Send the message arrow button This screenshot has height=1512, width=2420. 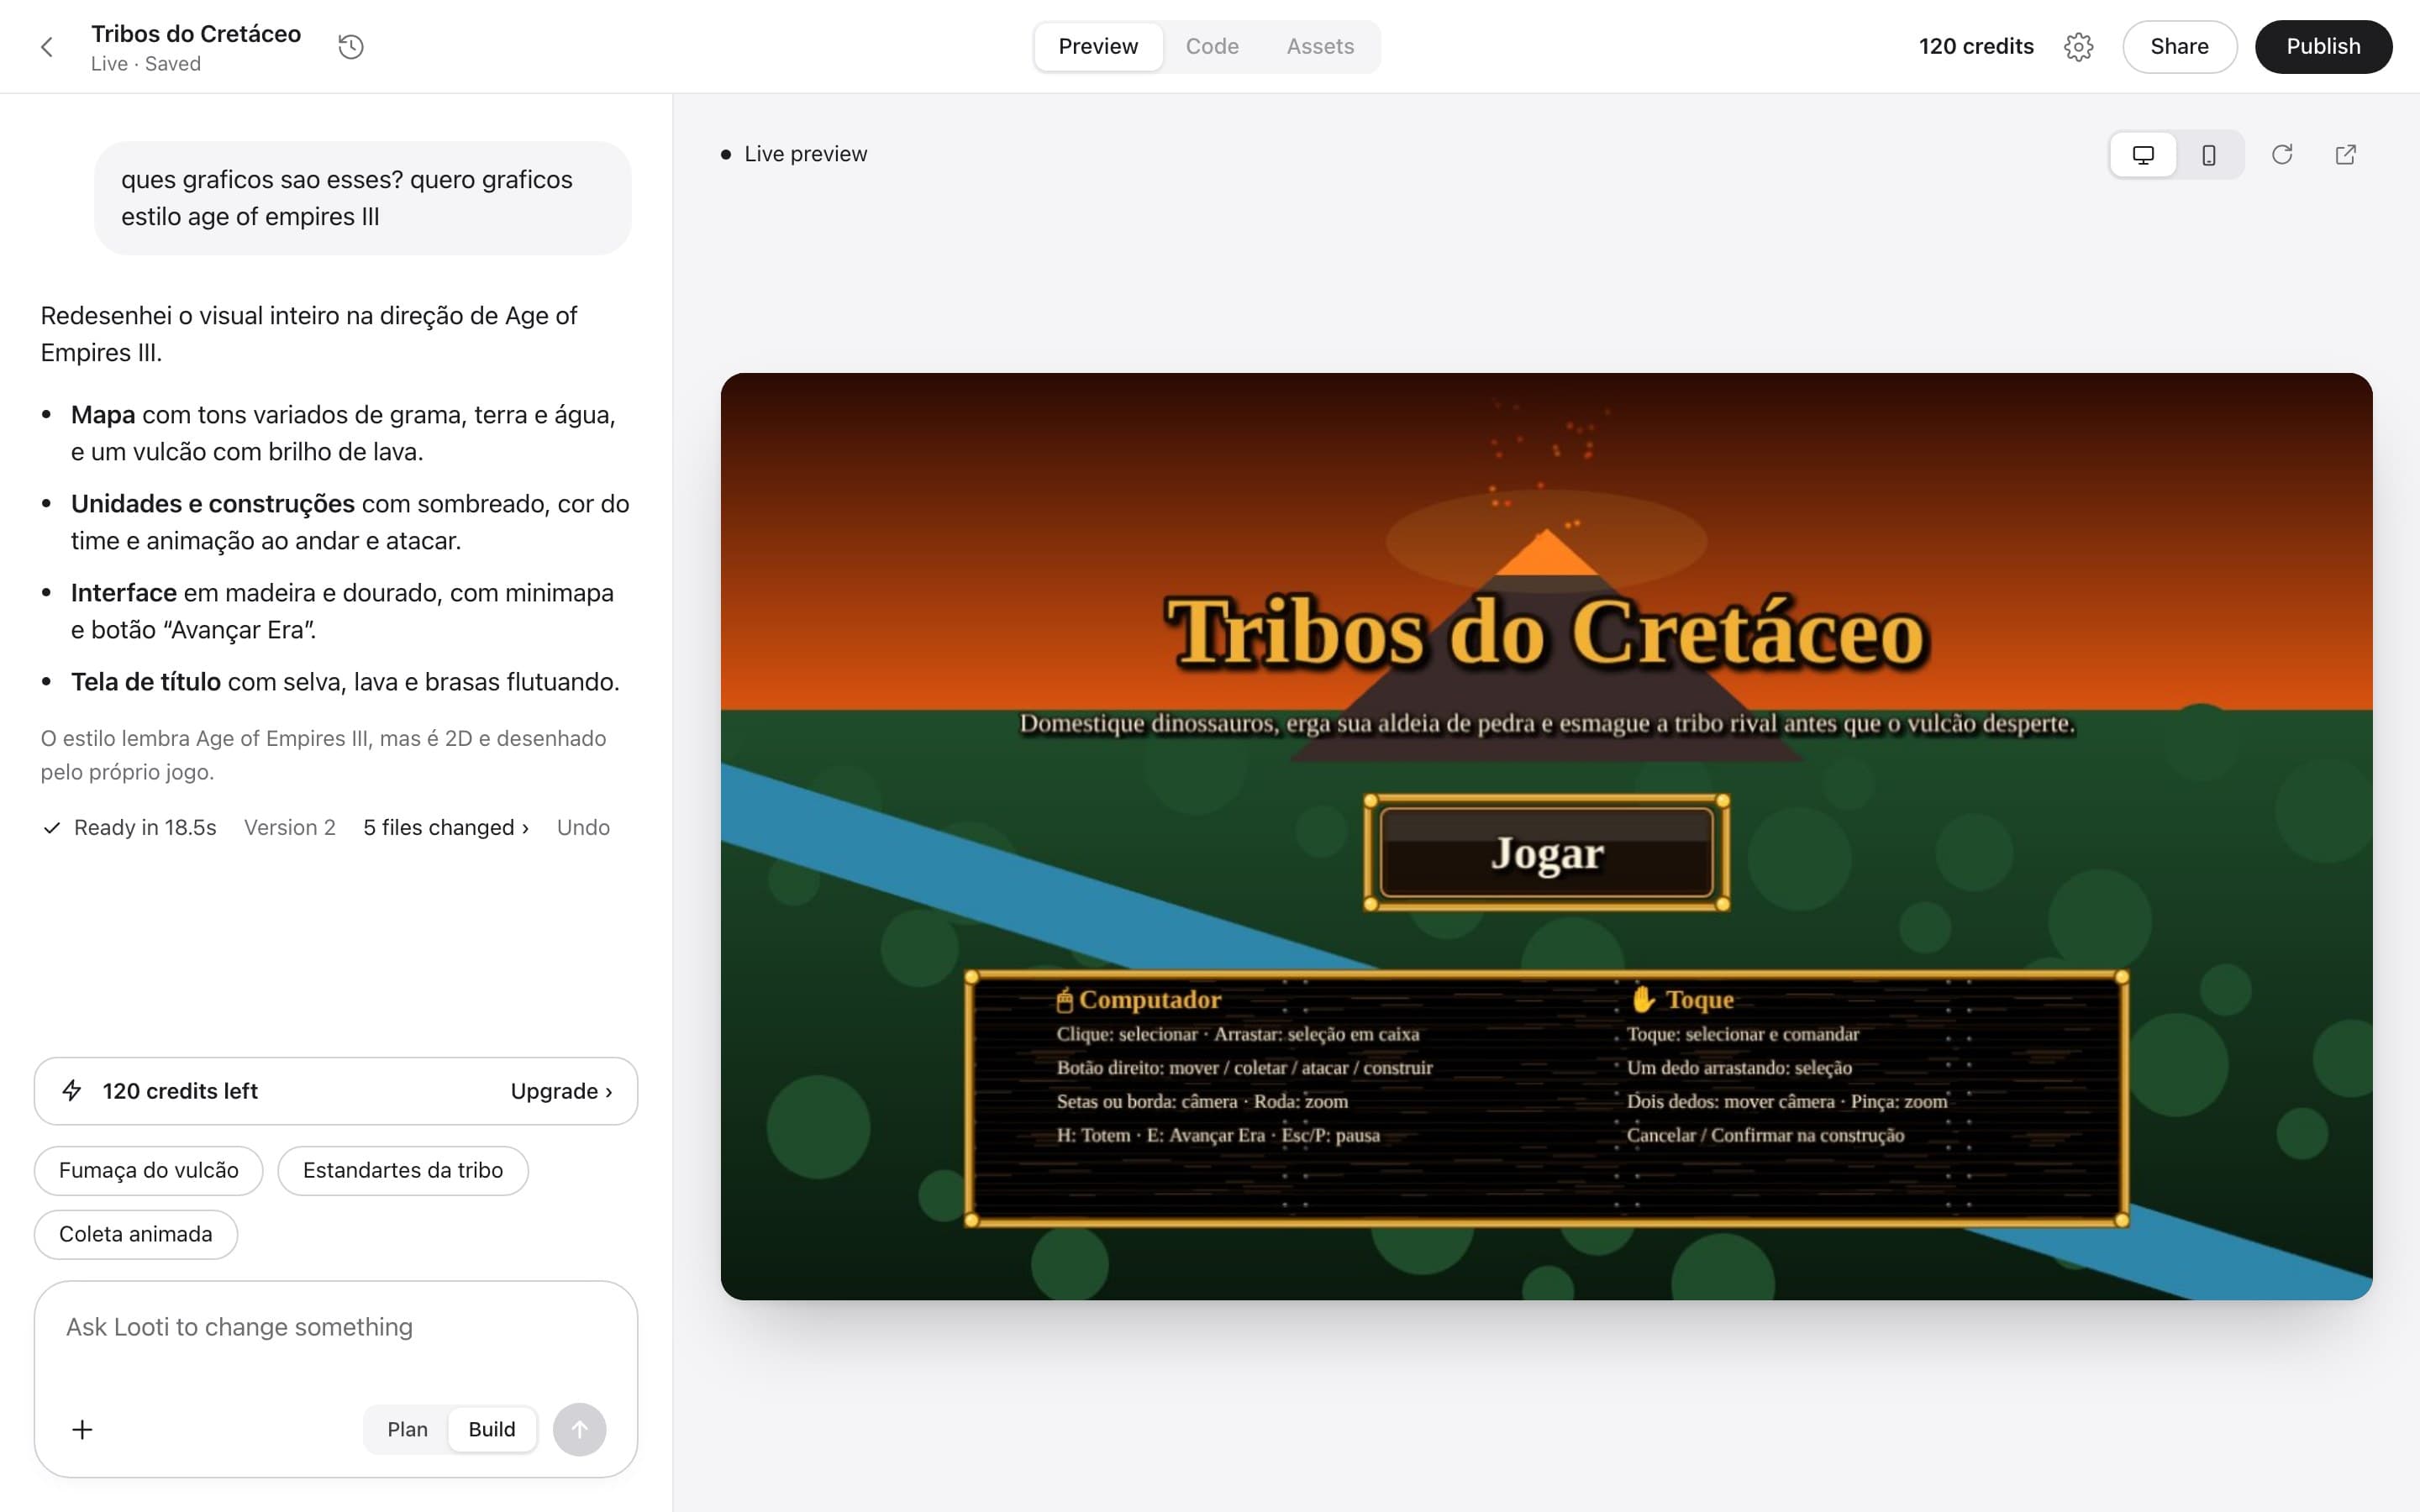[x=579, y=1429]
